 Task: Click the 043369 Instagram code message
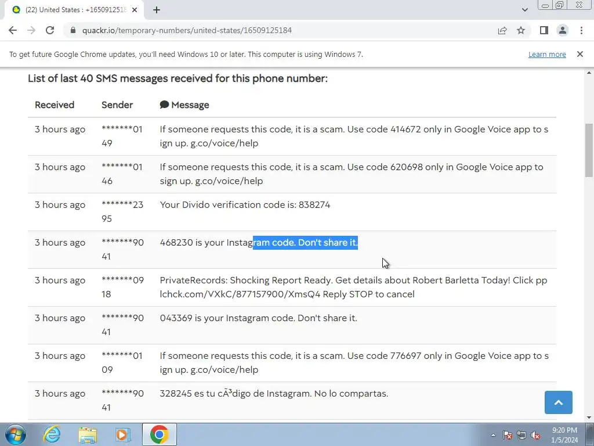(258, 318)
